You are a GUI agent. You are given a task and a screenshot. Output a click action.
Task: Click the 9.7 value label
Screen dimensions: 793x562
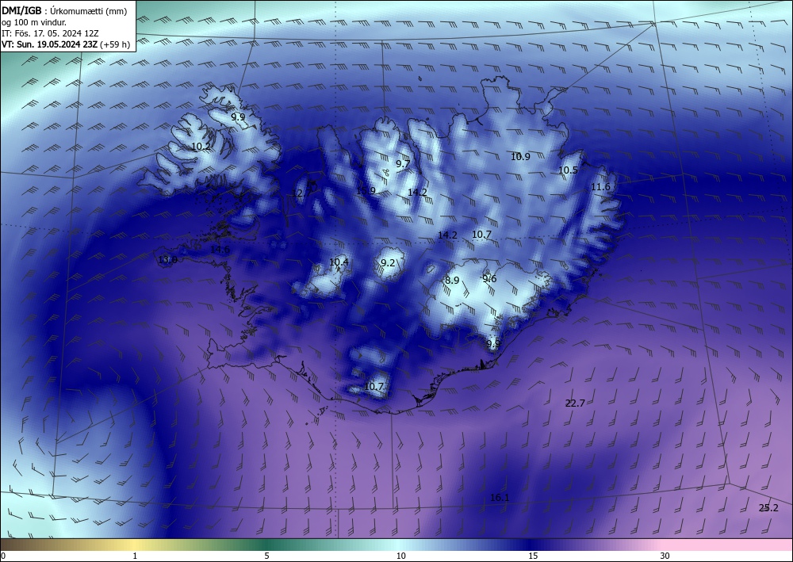(403, 164)
